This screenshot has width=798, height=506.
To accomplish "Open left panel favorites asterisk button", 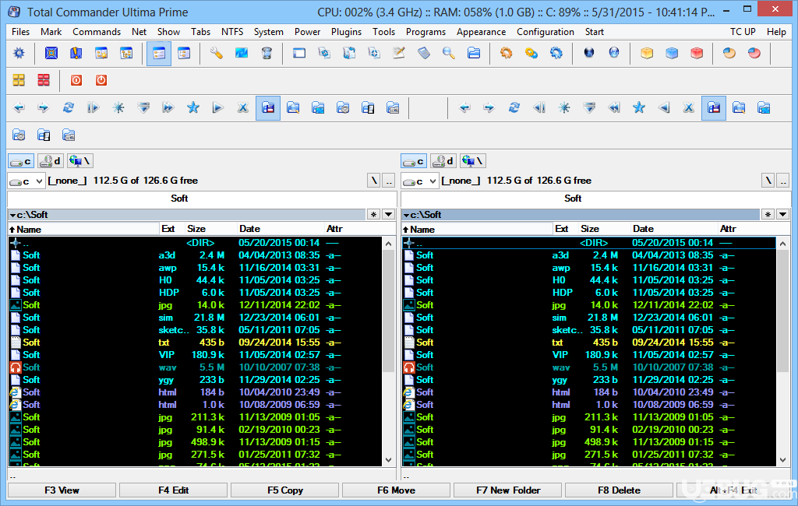I will pos(374,215).
